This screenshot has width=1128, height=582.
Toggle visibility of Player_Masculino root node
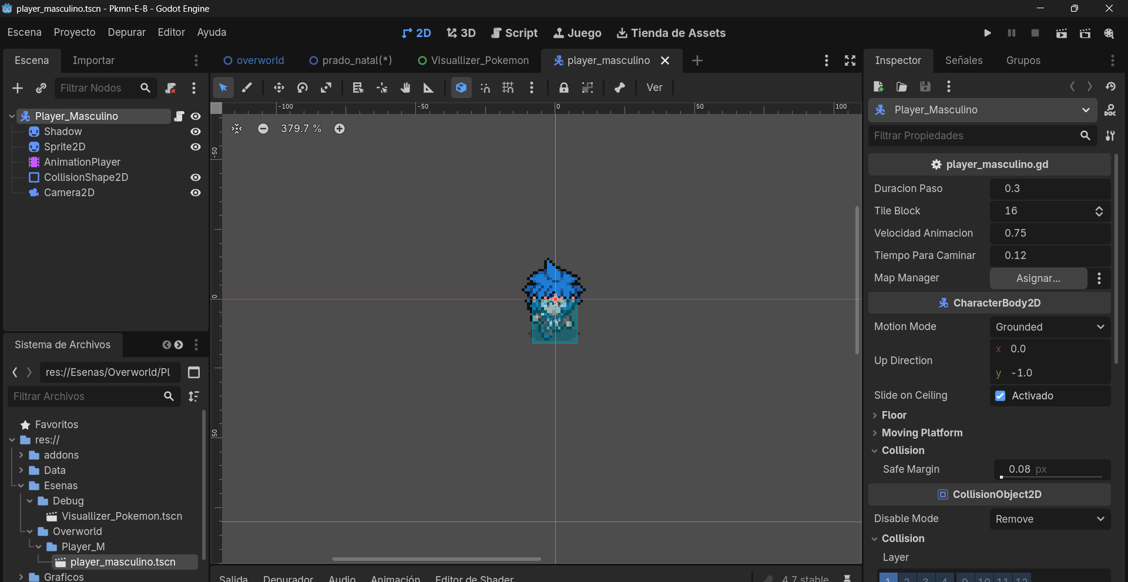196,116
